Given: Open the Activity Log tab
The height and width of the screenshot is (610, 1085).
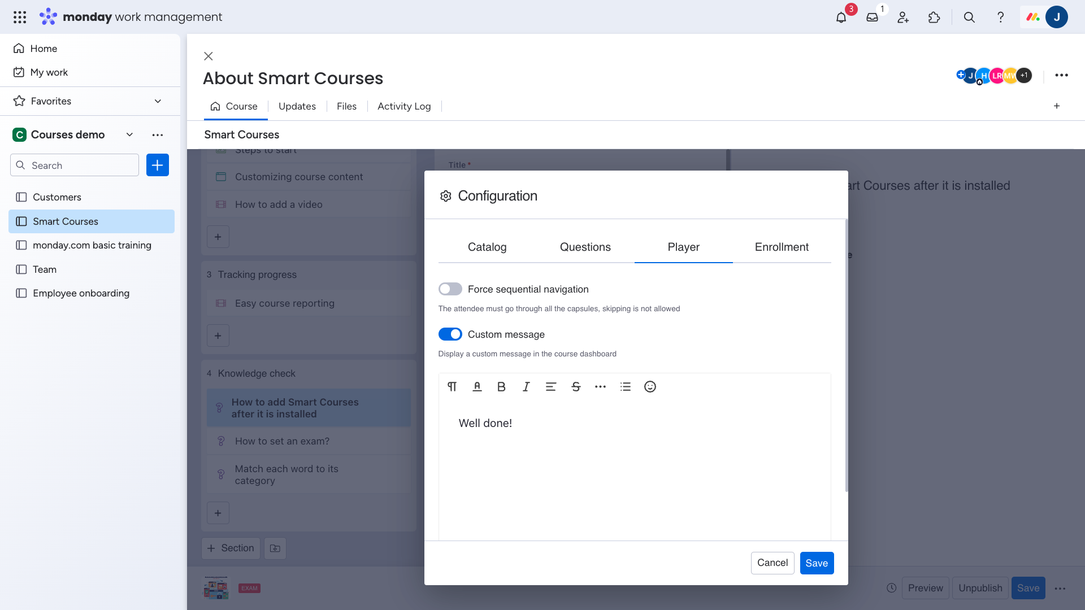Looking at the screenshot, I should [x=404, y=106].
